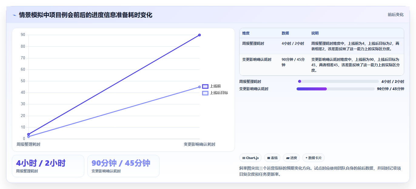Viewport: 416px width, 189px height.
Task: Select the 进度 tag chip
Action: point(291,158)
